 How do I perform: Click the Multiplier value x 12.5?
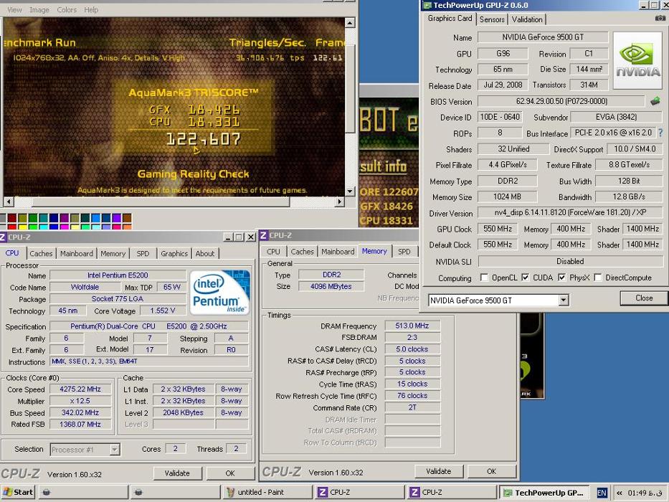click(80, 401)
